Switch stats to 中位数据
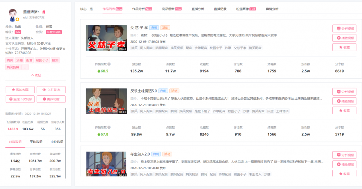The height and width of the screenshot is (189, 362). pyautogui.click(x=57, y=142)
